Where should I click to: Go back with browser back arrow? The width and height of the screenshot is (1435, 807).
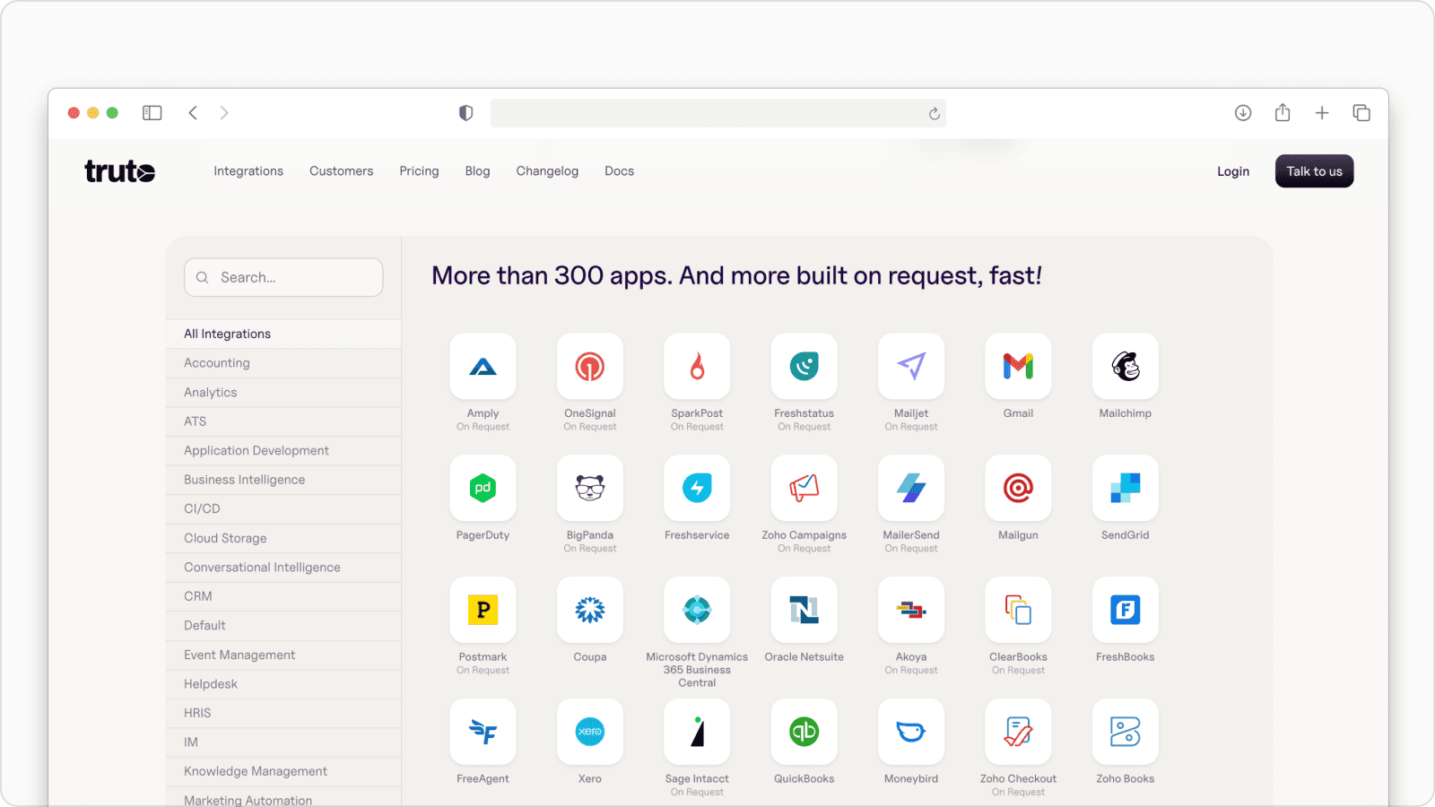click(x=193, y=113)
